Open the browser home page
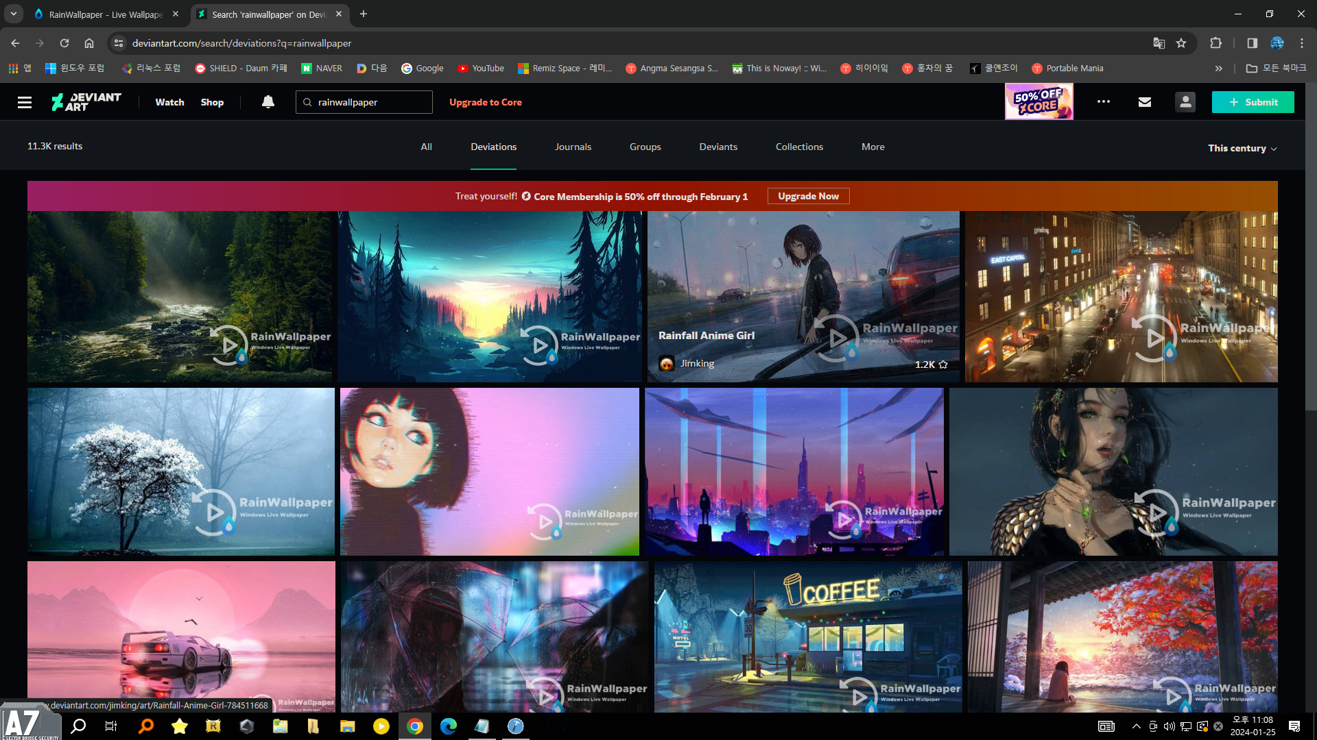 (89, 43)
